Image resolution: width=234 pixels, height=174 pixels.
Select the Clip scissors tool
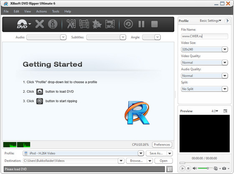click(71, 24)
